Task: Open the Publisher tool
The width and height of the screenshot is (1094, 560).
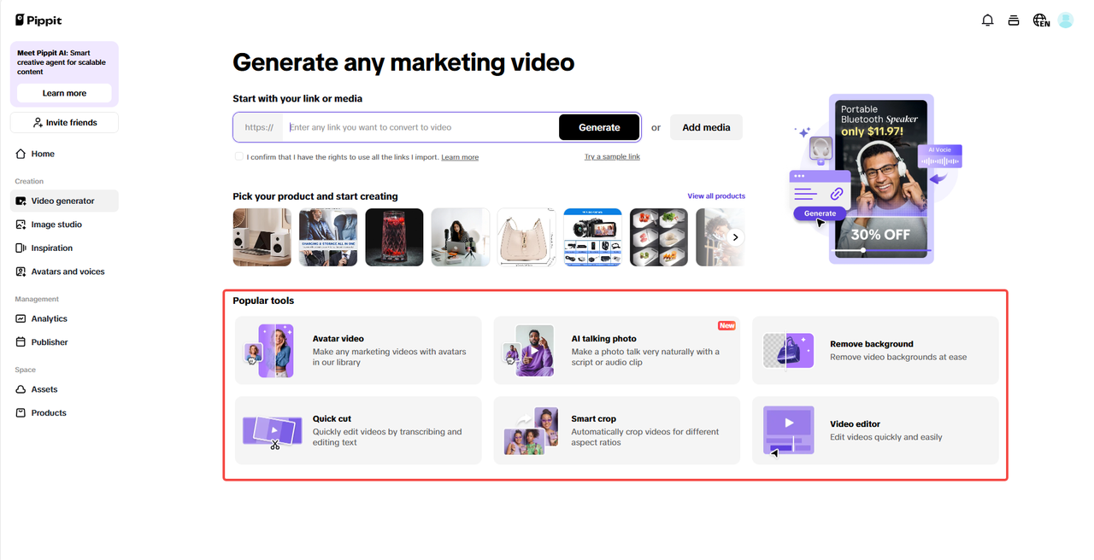Action: (49, 341)
